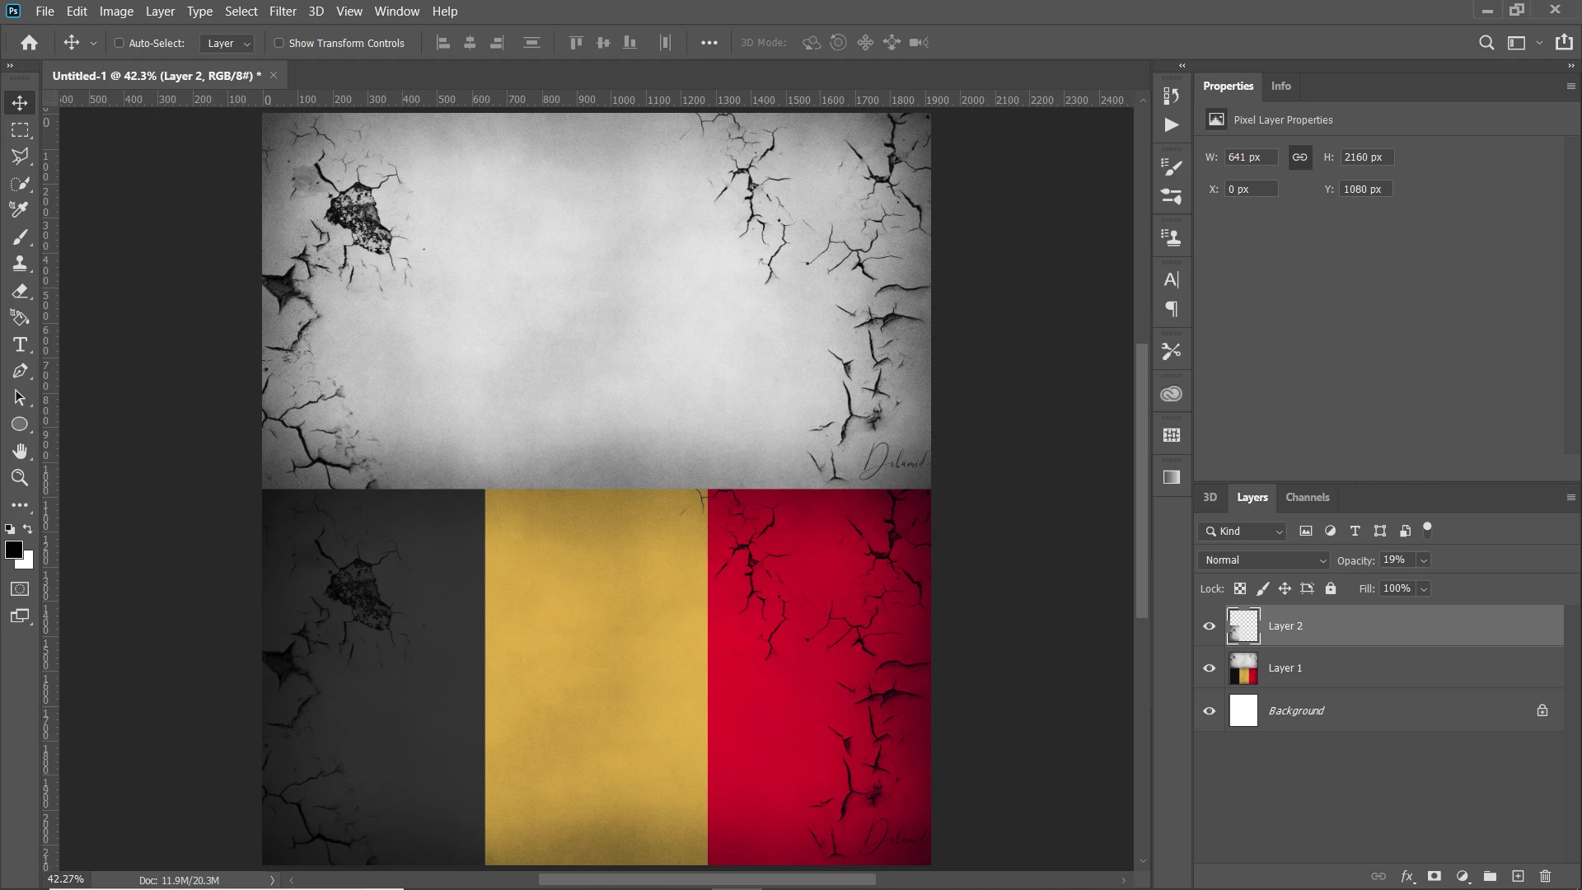This screenshot has width=1582, height=890.
Task: Create a new group folder icon
Action: coord(1490,876)
